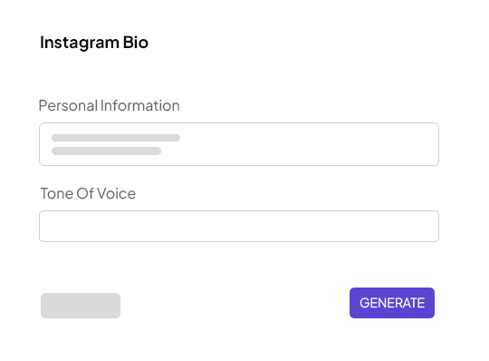
Task: Click the word Bio in the title
Action: point(135,42)
